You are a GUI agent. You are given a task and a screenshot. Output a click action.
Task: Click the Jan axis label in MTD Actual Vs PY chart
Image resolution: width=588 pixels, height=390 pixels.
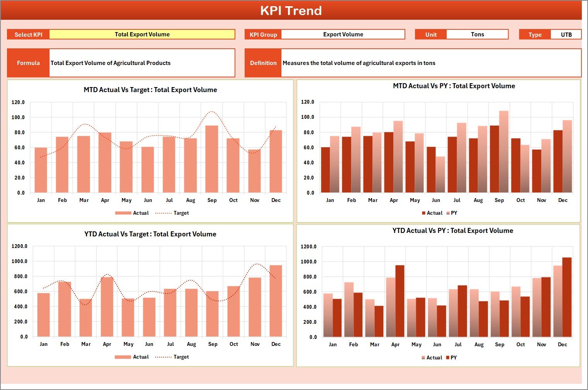click(330, 200)
